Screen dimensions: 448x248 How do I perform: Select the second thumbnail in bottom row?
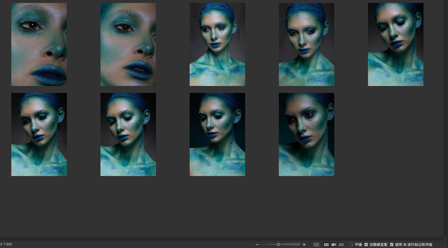tap(128, 134)
